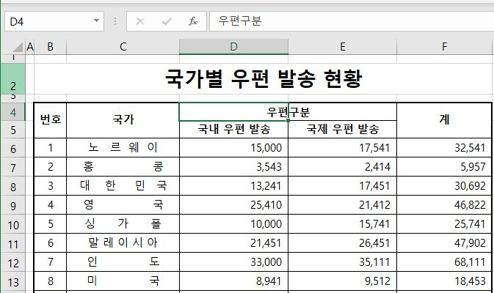The height and width of the screenshot is (293, 494).
Task: Select the 영국 country cell
Action: tap(123, 205)
